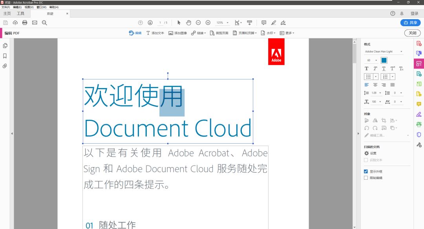
Task: Enable 限制编辑 checkbox
Action: tap(366, 177)
